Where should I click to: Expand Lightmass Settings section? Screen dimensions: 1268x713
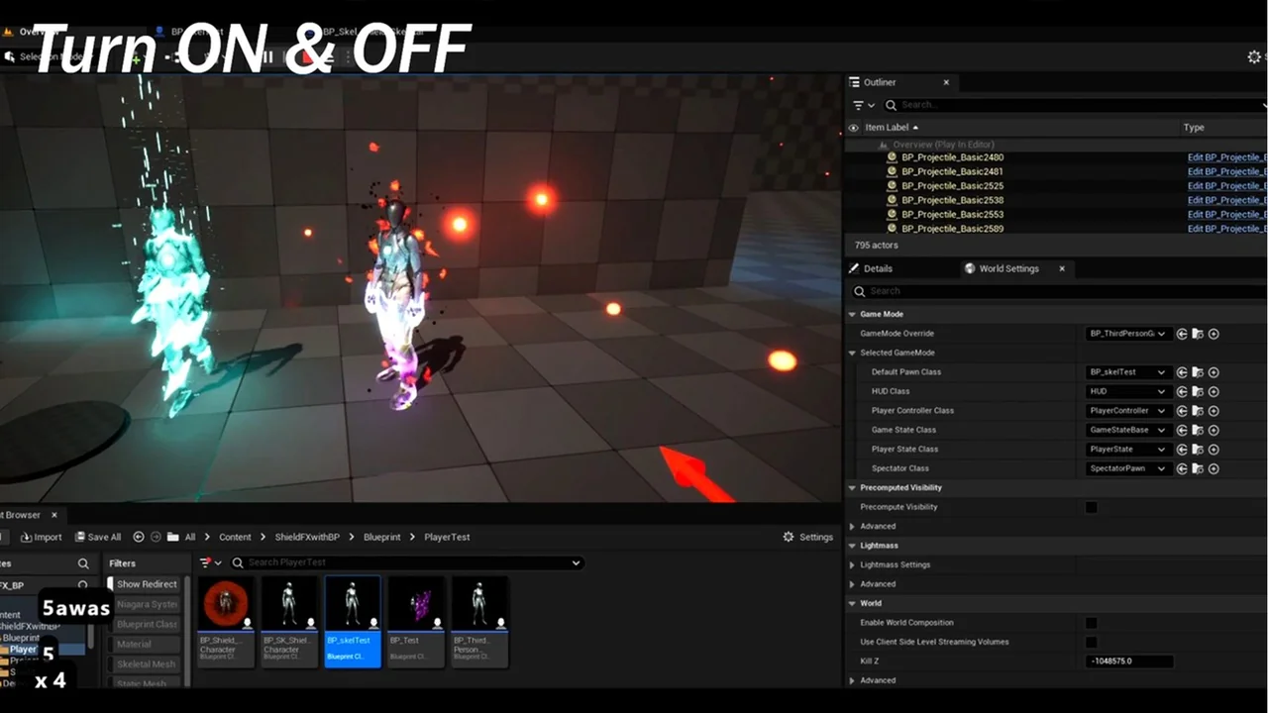853,564
